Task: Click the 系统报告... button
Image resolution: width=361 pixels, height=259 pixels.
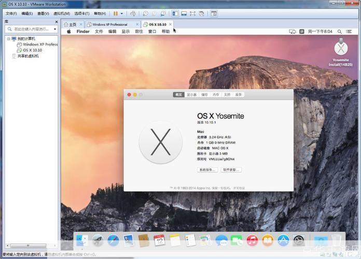Action: [207, 170]
